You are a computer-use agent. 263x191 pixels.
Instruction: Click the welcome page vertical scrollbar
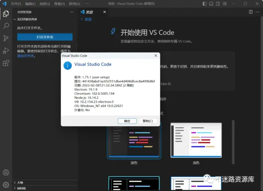233,142
